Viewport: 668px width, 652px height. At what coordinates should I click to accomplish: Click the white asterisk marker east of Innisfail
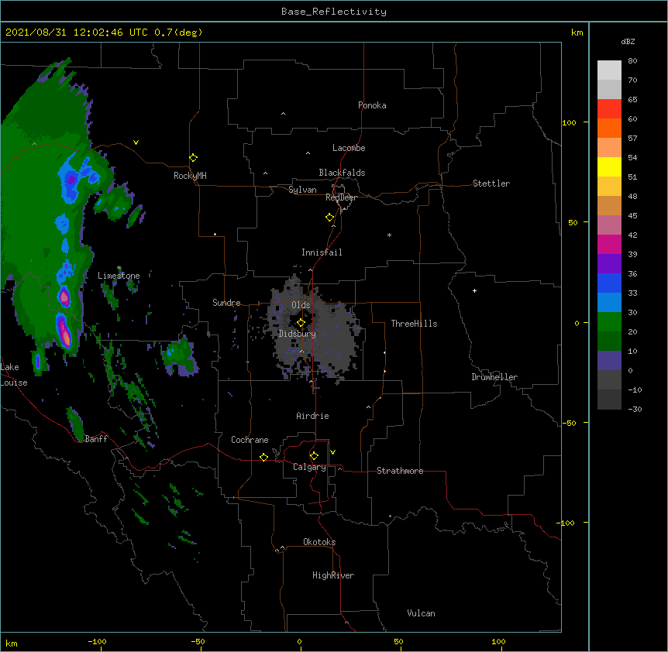(x=389, y=235)
